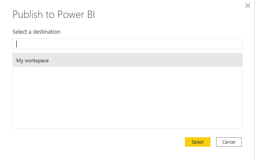
Task: Close the Publish to Power BI dialog
Action: [x=248, y=6]
